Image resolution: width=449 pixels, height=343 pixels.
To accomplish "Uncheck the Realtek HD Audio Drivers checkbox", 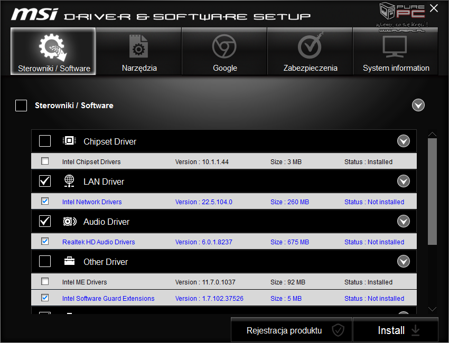I will pos(45,241).
